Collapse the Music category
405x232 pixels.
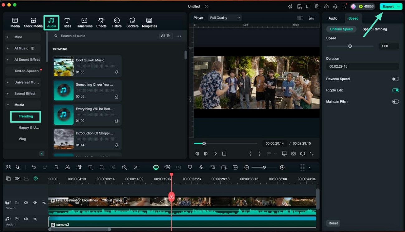(x=23, y=105)
